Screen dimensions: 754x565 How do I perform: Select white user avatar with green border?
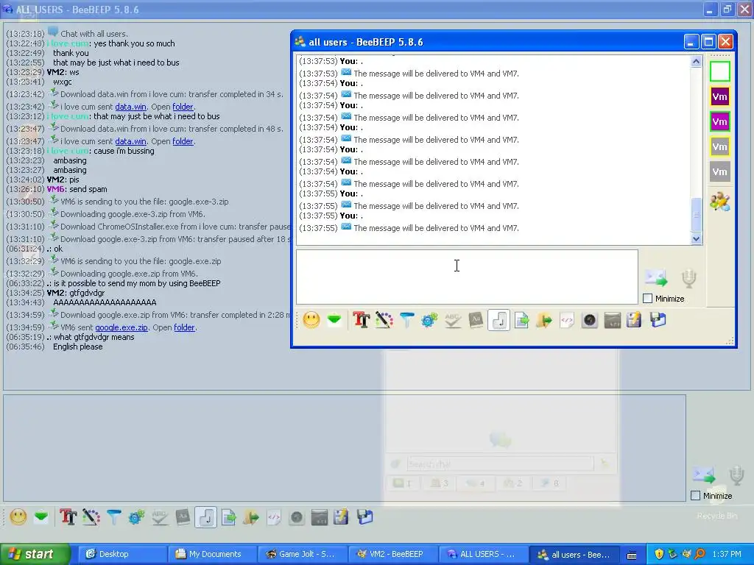pyautogui.click(x=720, y=71)
